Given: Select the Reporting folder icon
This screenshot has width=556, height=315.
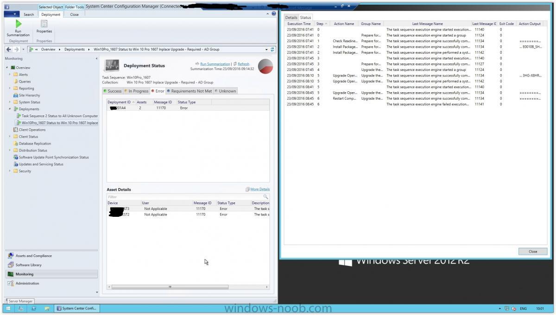Looking at the screenshot, I should (16, 88).
